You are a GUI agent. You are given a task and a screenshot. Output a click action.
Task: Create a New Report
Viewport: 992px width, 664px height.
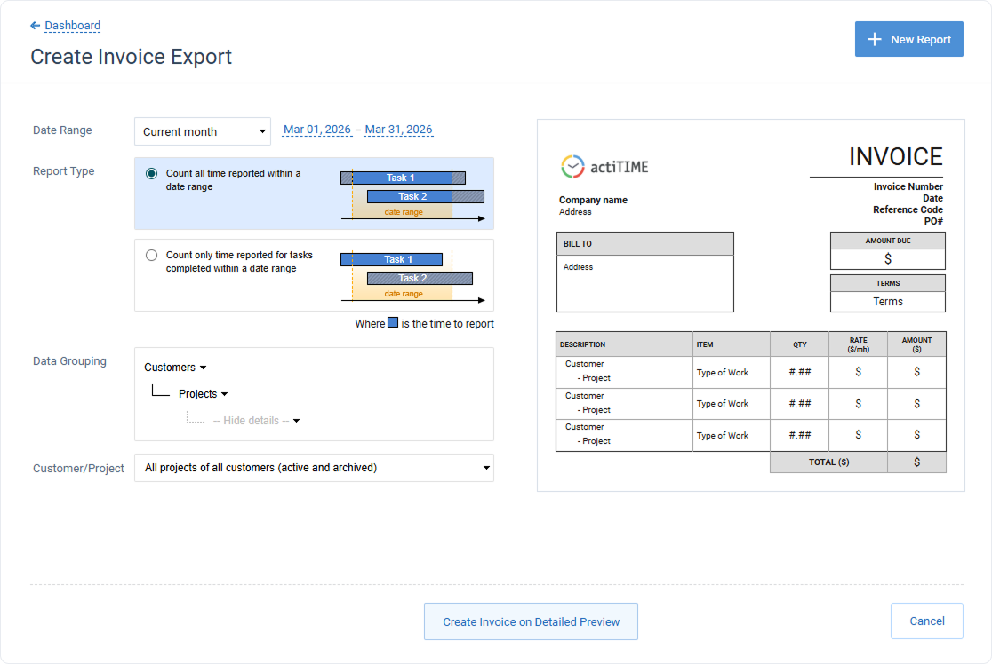click(x=909, y=39)
